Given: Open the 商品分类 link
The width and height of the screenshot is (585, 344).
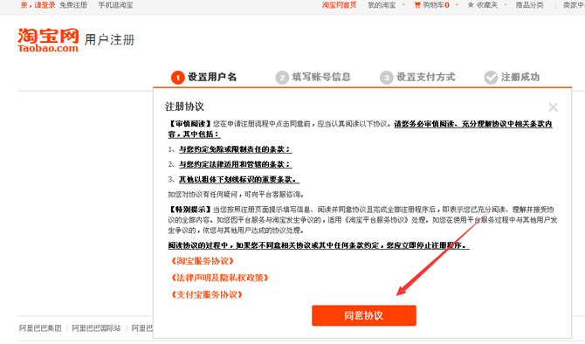Looking at the screenshot, I should (529, 5).
